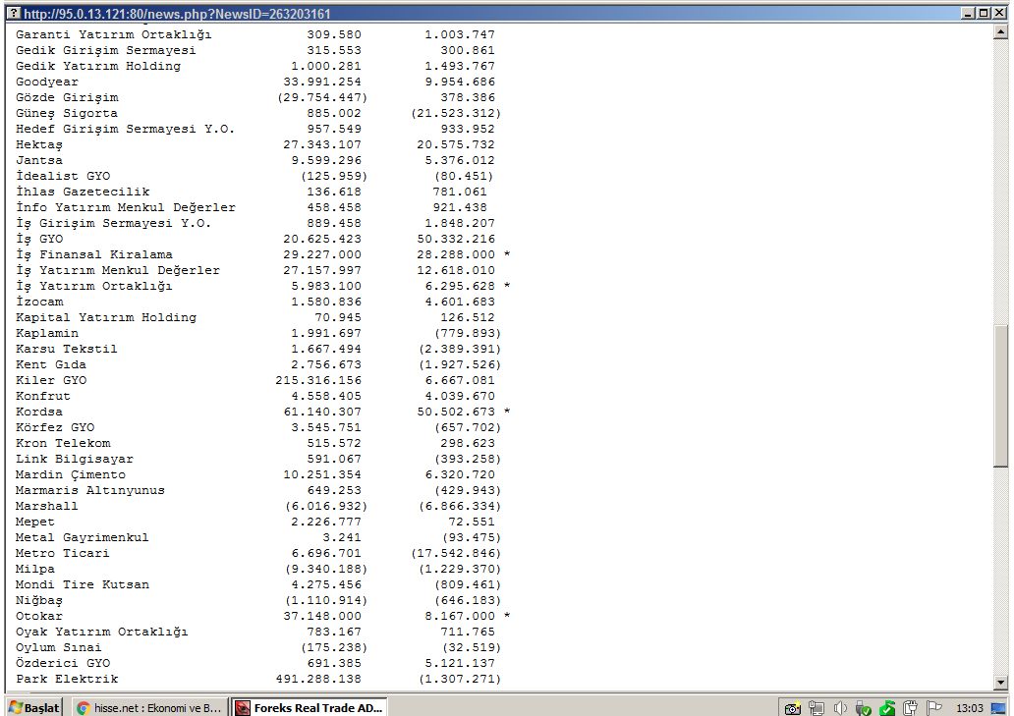Screen dimensions: 1014x716
Task: Click the taskbar clock showing 13:03
Action: click(x=970, y=708)
